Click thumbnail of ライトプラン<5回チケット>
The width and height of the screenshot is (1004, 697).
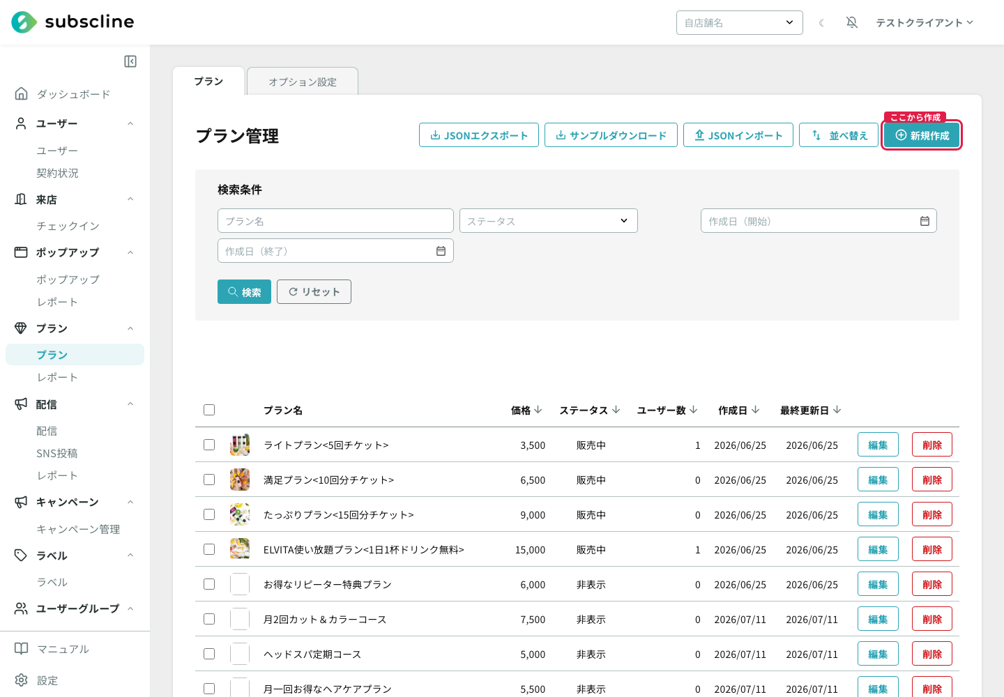[240, 445]
